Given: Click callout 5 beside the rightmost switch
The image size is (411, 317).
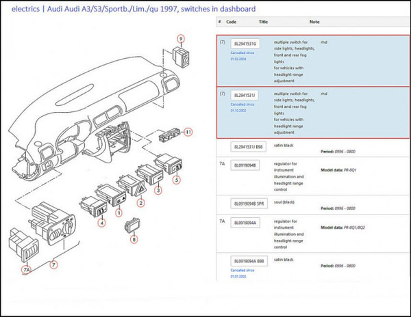Looking at the screenshot, I should tap(177, 180).
